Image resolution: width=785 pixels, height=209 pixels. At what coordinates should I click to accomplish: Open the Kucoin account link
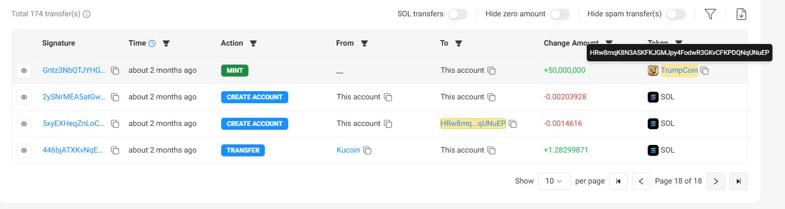coord(348,150)
